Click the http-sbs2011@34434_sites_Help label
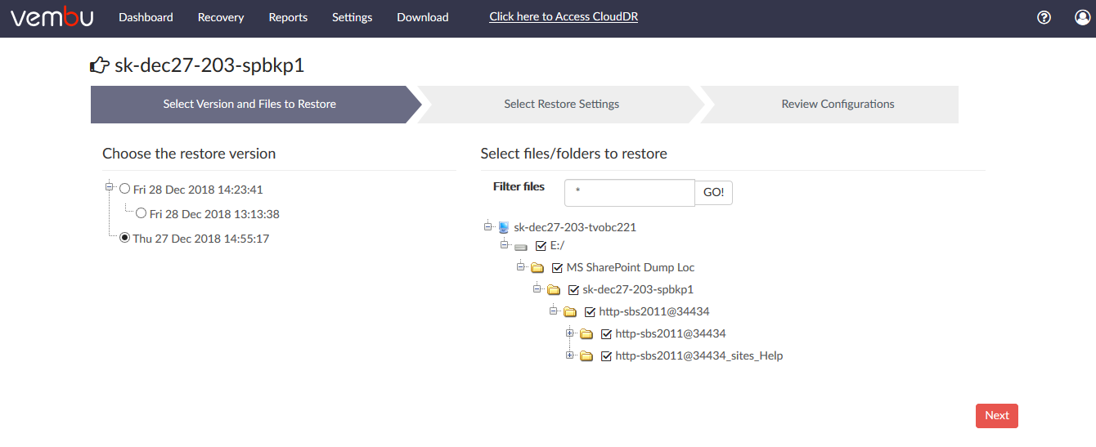The image size is (1096, 447). [x=699, y=355]
